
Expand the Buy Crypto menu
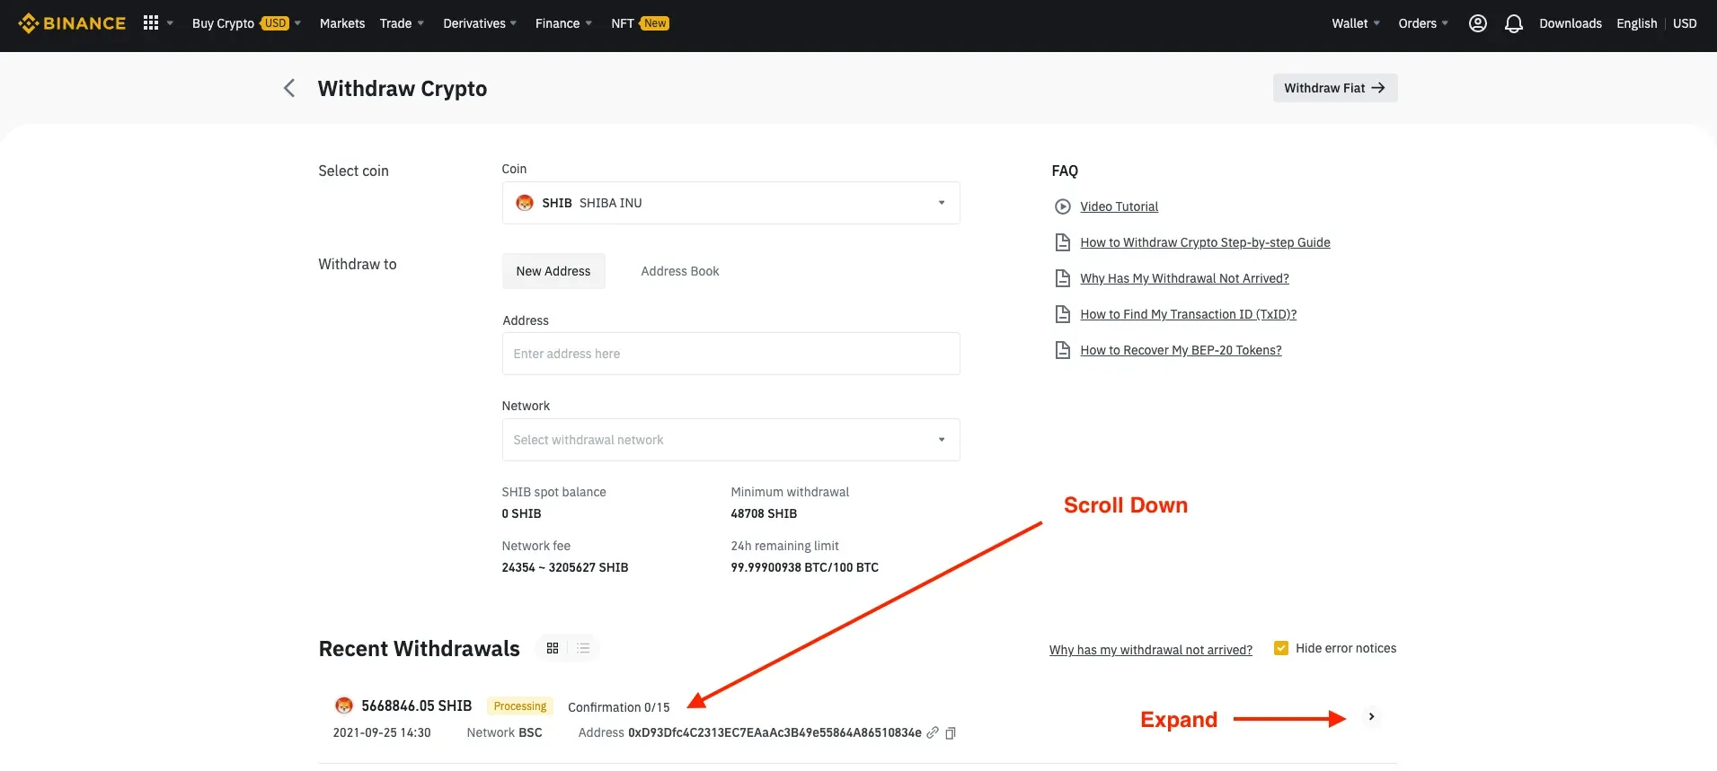(x=246, y=23)
